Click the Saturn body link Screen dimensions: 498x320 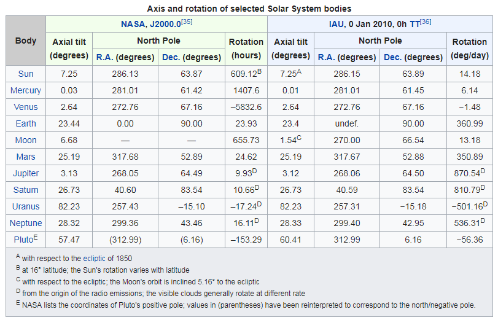(26, 190)
